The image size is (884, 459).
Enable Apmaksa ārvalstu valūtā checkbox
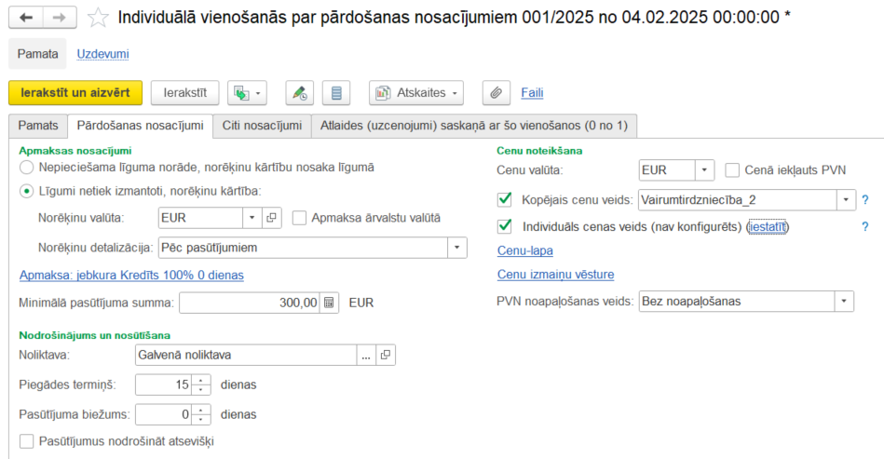pos(299,218)
